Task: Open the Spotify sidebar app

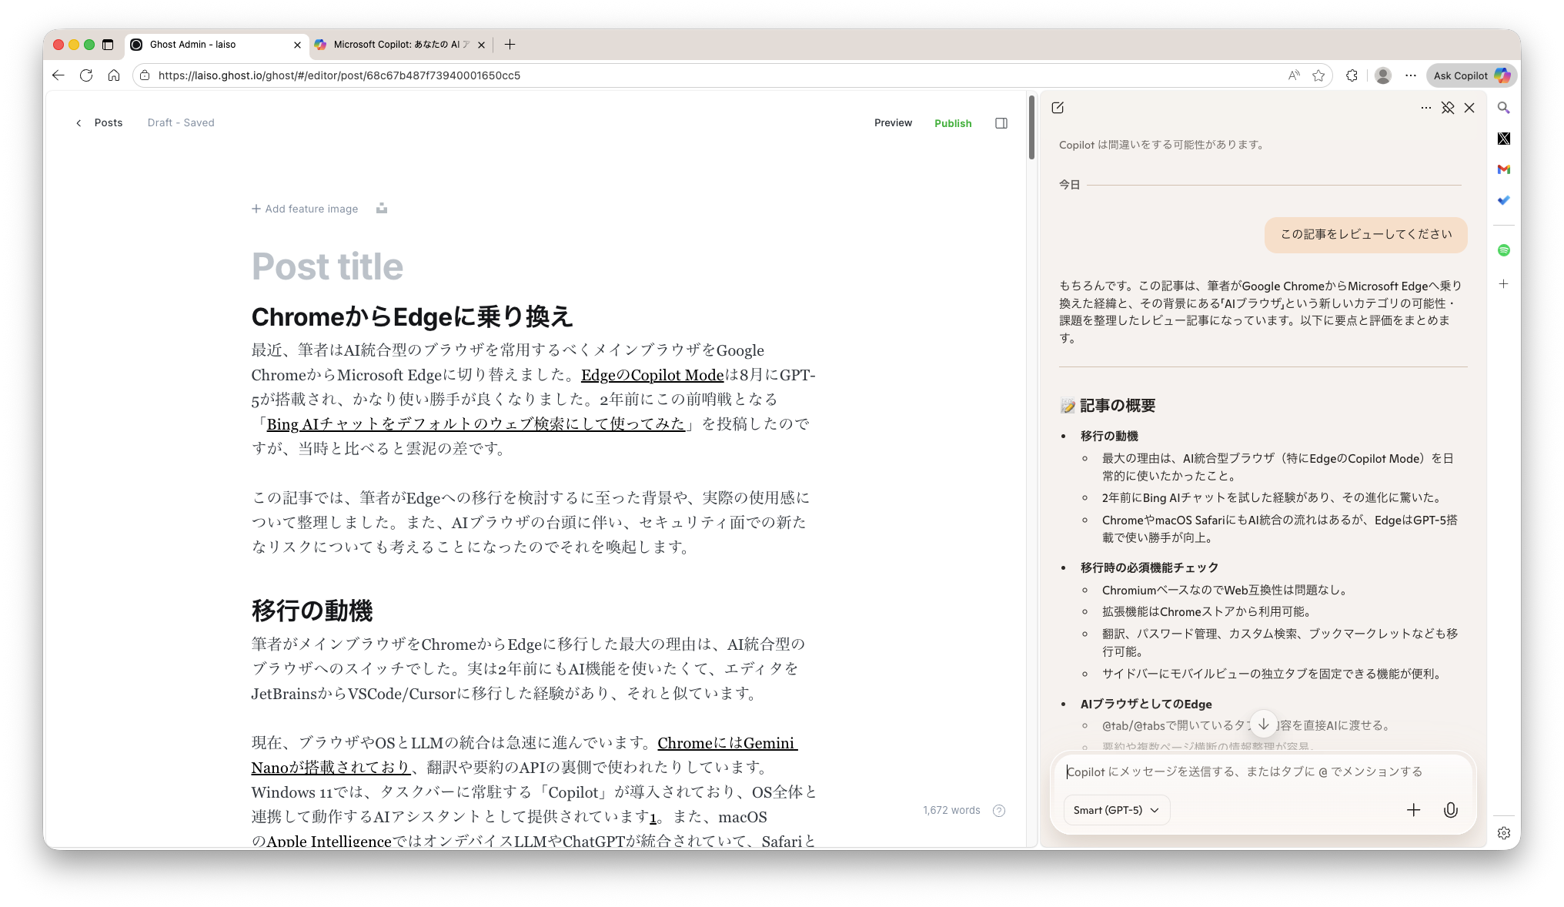Action: coord(1503,250)
